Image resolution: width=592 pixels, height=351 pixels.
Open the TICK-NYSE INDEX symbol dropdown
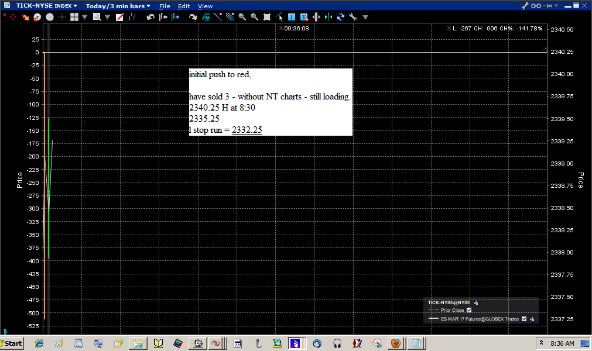(x=46, y=6)
